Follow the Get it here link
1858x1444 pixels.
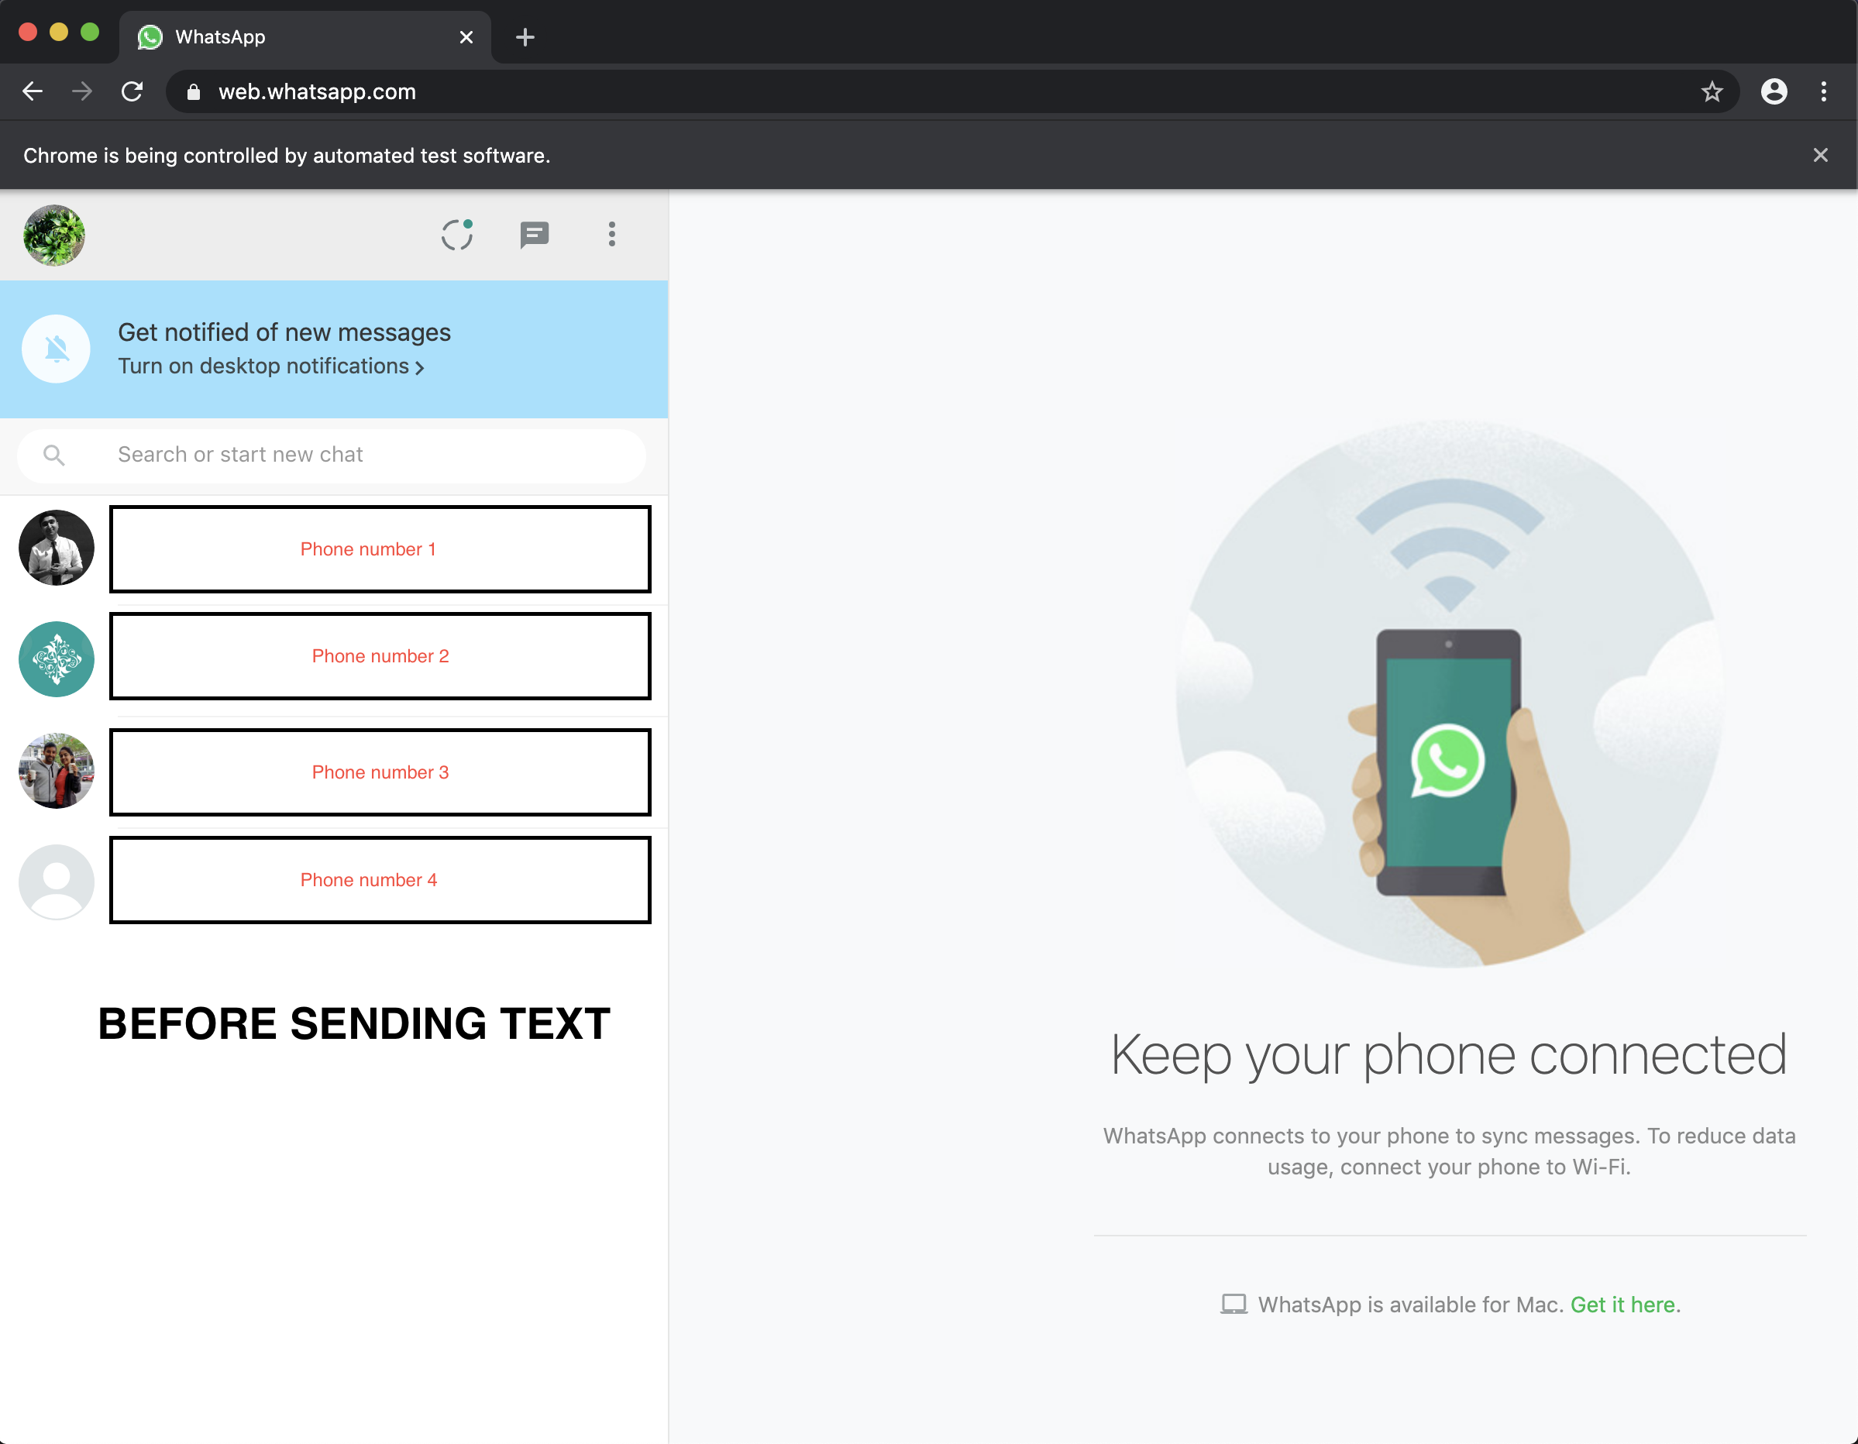click(1623, 1304)
